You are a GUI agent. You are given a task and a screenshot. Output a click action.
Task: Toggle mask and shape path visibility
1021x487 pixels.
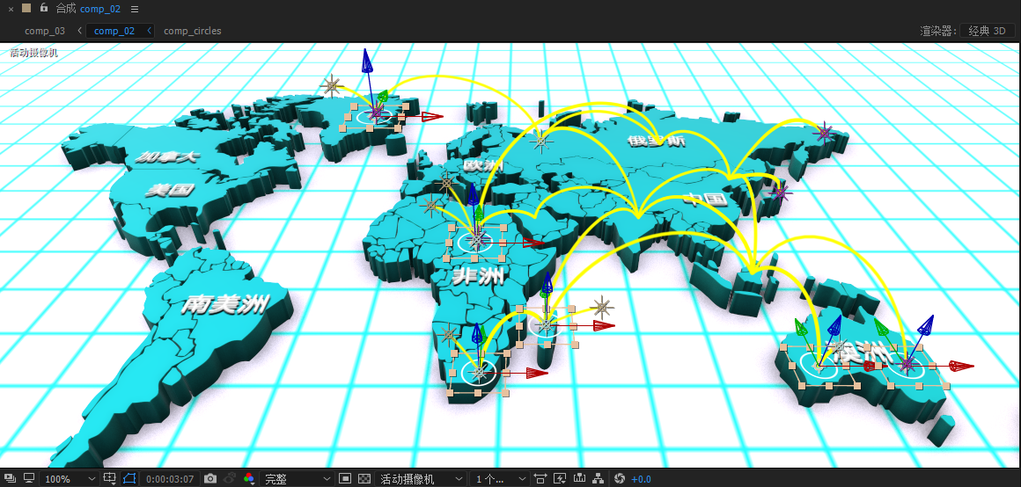[x=129, y=479]
